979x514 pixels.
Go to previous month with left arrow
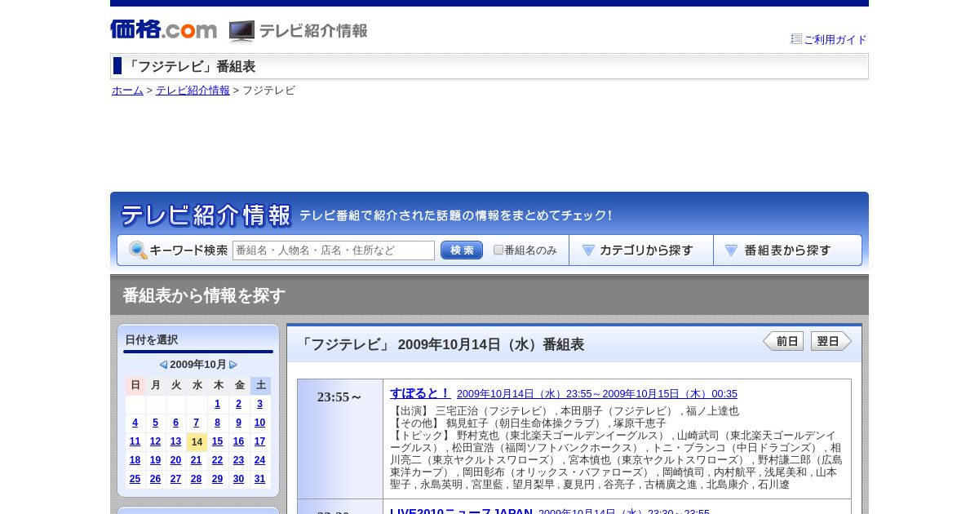tap(163, 365)
